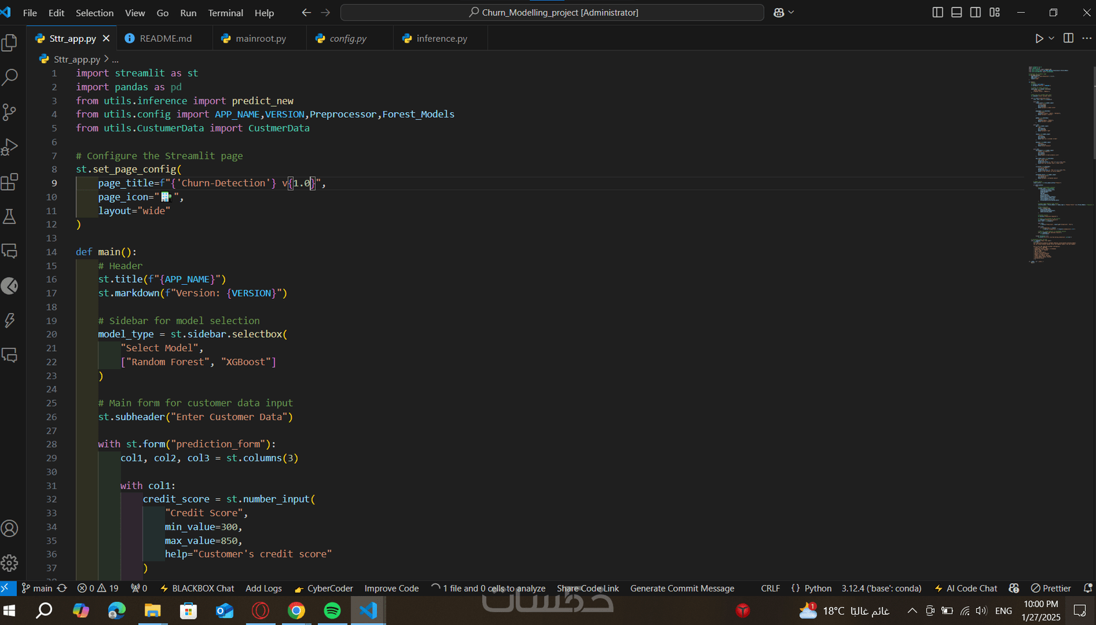
Task: Open Copilot chat icon in title bar
Action: click(779, 12)
